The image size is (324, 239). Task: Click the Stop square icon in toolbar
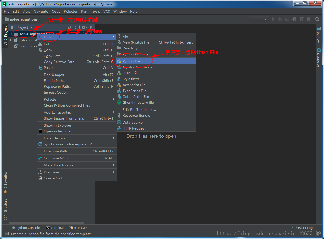pos(309,19)
